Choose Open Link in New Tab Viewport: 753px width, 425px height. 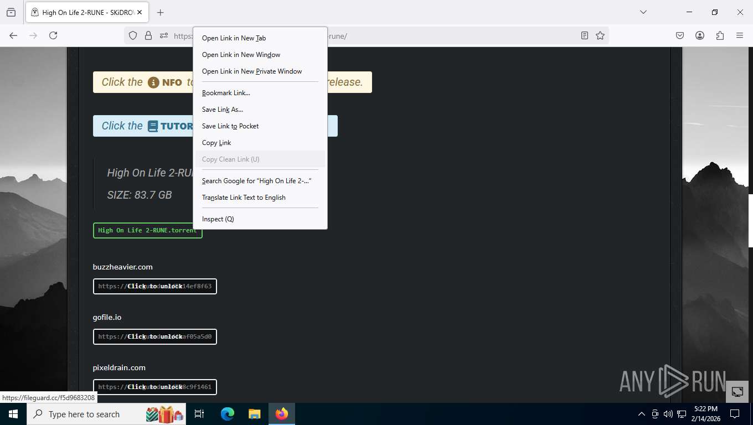[260, 38]
